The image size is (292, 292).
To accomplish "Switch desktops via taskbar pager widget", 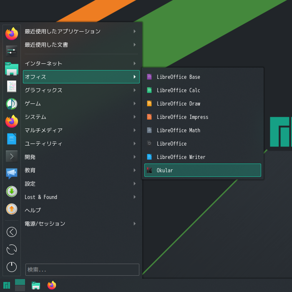I will click(x=20, y=285).
